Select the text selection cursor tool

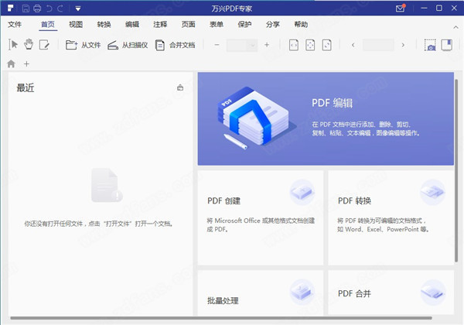pyautogui.click(x=13, y=45)
